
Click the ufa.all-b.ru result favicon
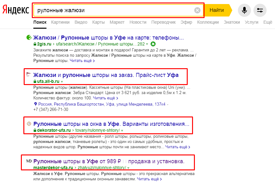click(x=29, y=75)
